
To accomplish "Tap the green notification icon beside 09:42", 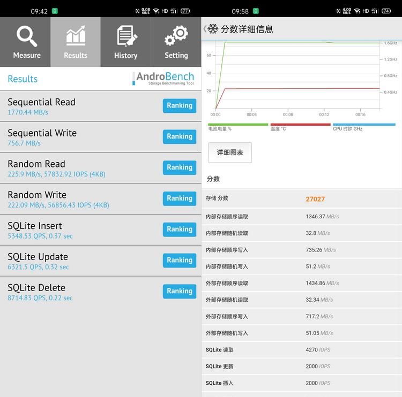I will pos(55,11).
